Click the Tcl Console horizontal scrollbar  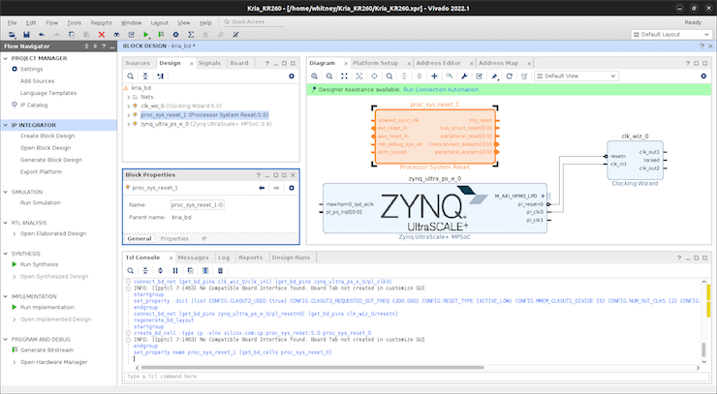[x=312, y=368]
